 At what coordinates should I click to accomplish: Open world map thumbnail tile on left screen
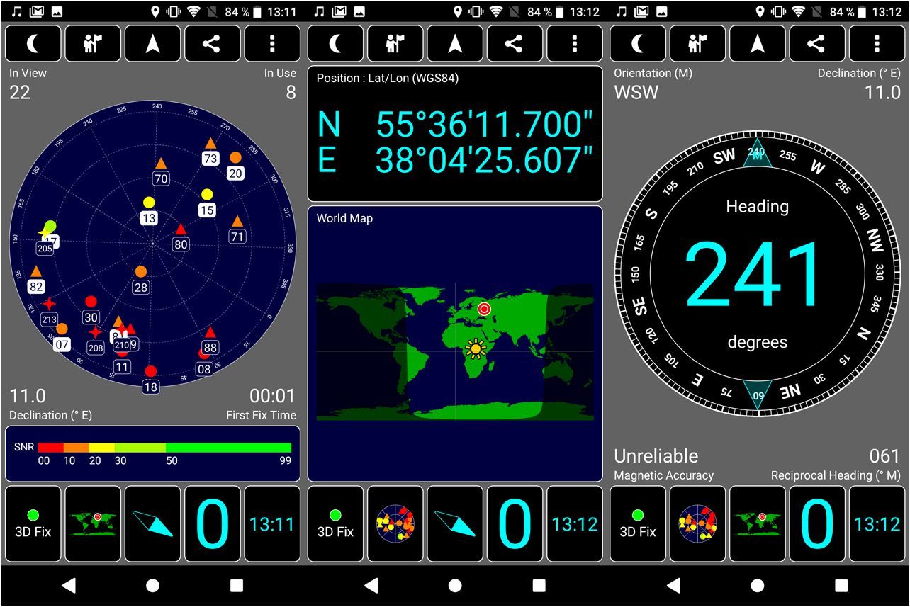coord(93,524)
